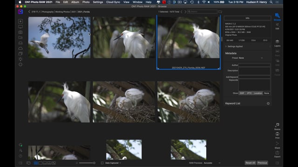Go back with the breadcrumb back arrow
The image size is (298, 167).
29,12
